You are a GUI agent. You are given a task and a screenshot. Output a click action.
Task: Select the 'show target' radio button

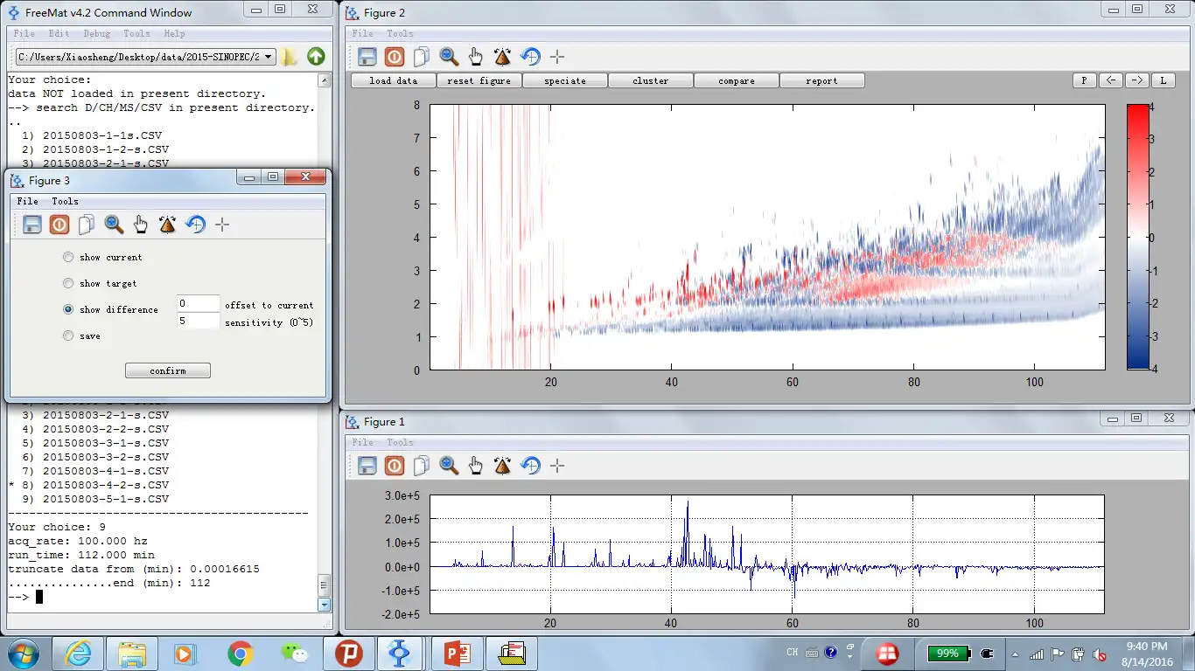click(68, 283)
